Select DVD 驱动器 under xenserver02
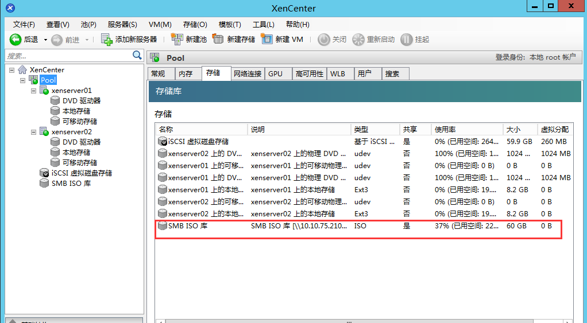Viewport: 587px width, 323px height. (82, 142)
